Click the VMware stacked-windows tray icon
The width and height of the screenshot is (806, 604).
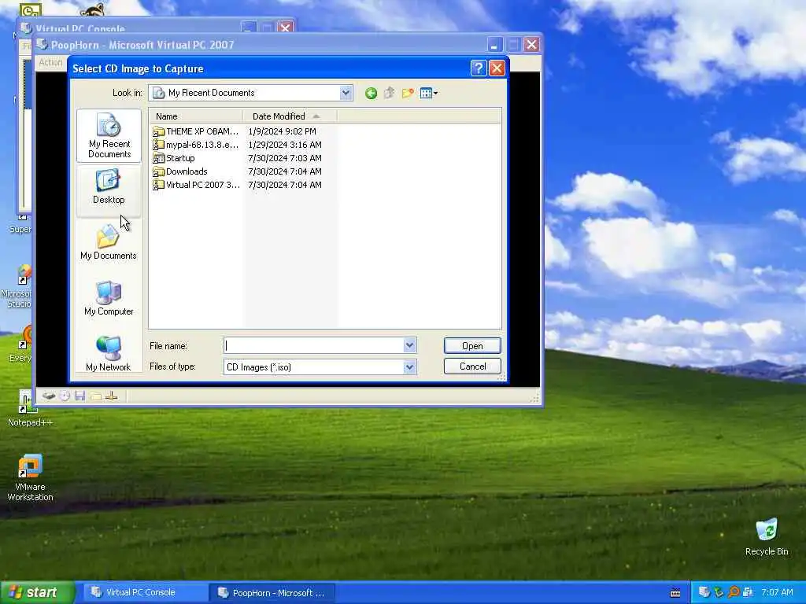(748, 592)
